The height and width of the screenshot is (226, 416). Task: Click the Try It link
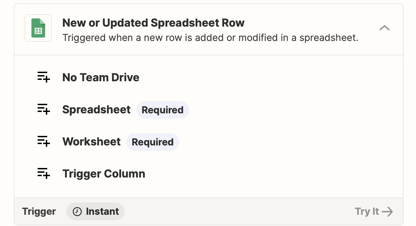(374, 212)
